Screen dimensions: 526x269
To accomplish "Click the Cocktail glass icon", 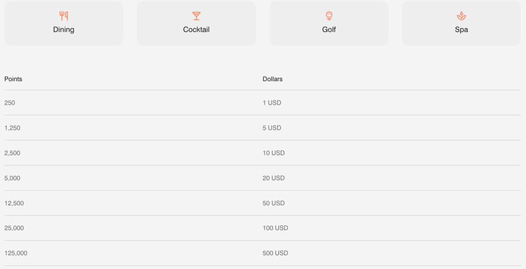I will point(196,16).
